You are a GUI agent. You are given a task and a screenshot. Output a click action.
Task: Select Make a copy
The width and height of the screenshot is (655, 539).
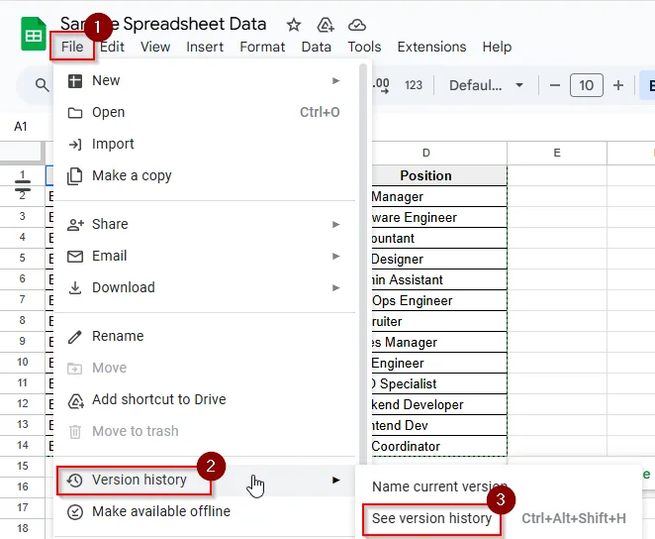pos(205,176)
